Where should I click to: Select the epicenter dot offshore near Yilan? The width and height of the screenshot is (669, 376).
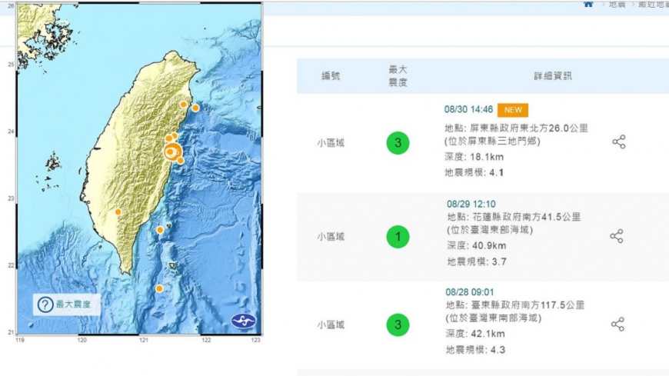pos(195,108)
